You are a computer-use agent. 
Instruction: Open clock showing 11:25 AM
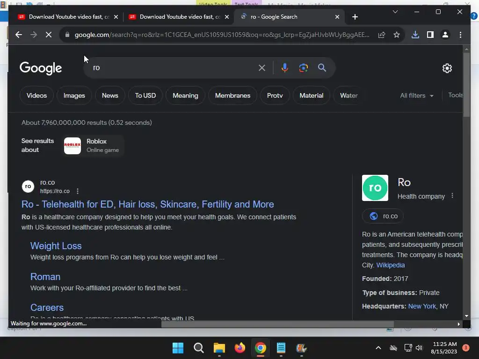coord(444,348)
